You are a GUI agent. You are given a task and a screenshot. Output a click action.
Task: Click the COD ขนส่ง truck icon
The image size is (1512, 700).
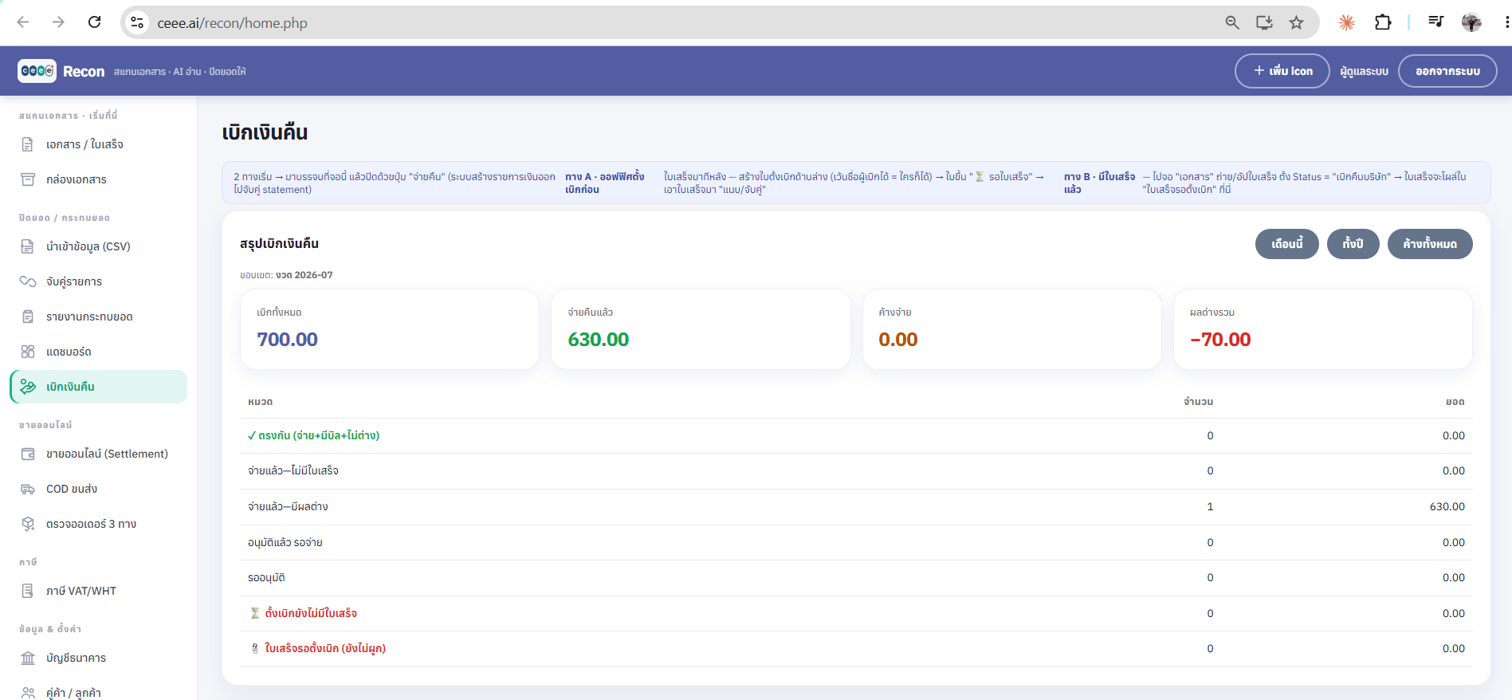click(x=28, y=489)
